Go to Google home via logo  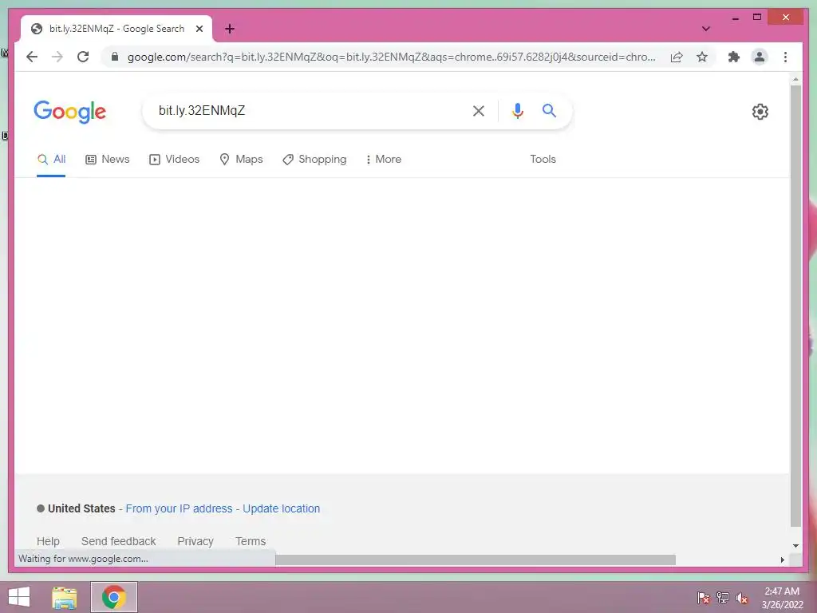click(70, 112)
